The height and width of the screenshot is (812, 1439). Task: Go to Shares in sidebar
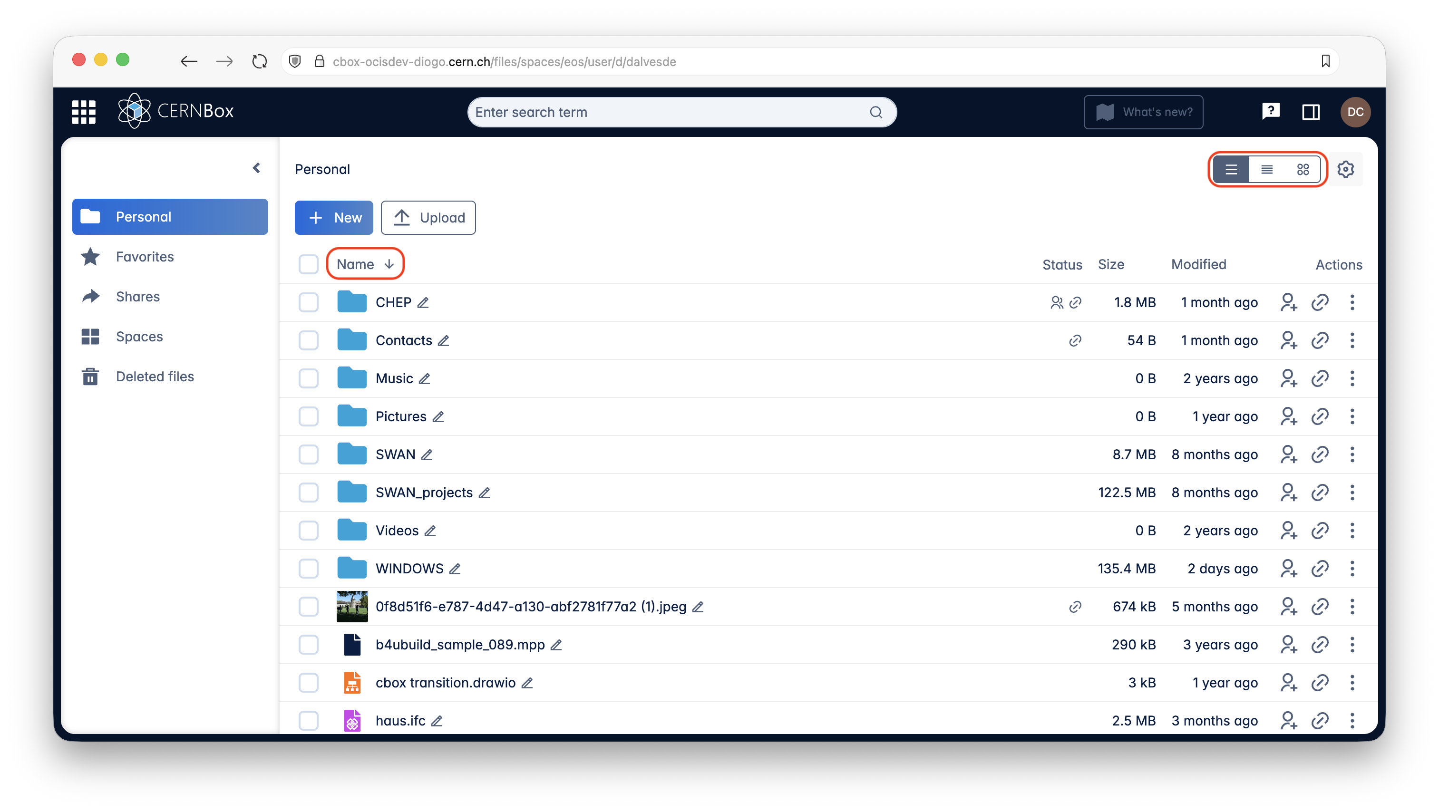point(137,297)
